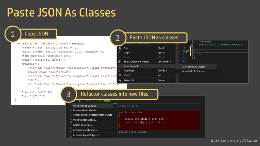Collapse PastedWeatherClass using the outline minus box
This screenshot has width=260, height=146.
click(192, 45)
